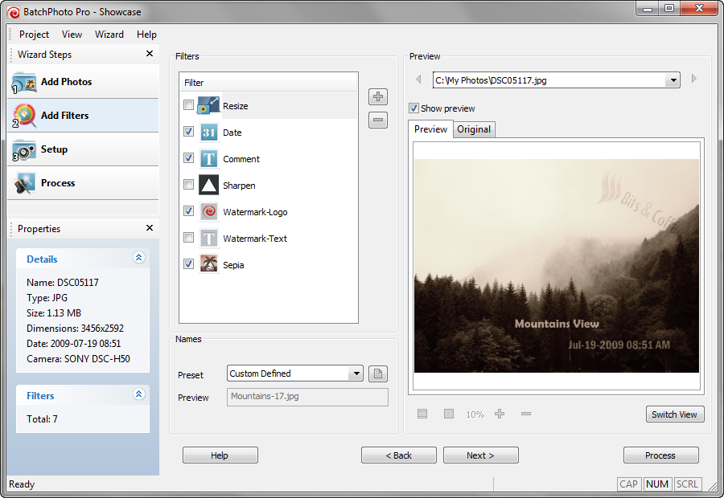The image size is (724, 498).
Task: Add a new filter with plus button
Action: tap(378, 97)
